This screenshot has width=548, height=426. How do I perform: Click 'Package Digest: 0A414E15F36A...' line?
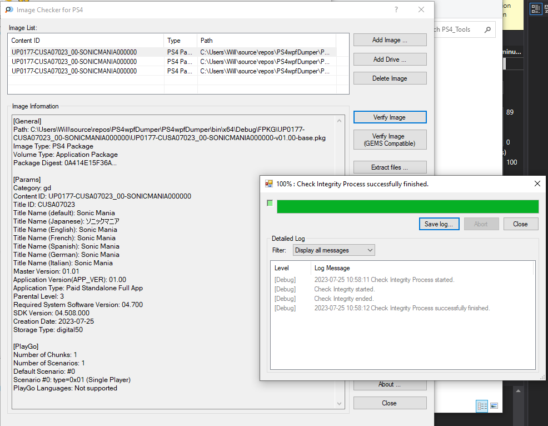coord(65,163)
